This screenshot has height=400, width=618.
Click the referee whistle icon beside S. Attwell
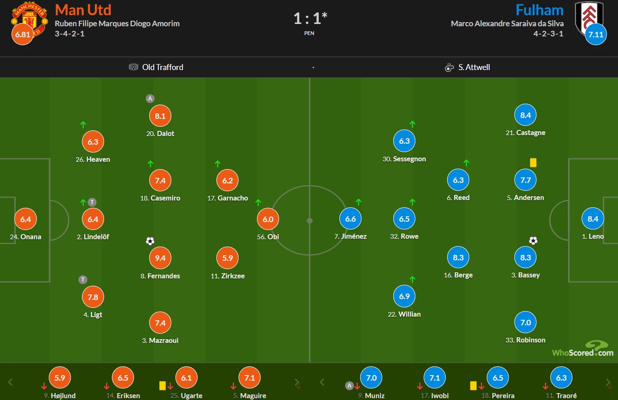pyautogui.click(x=449, y=67)
